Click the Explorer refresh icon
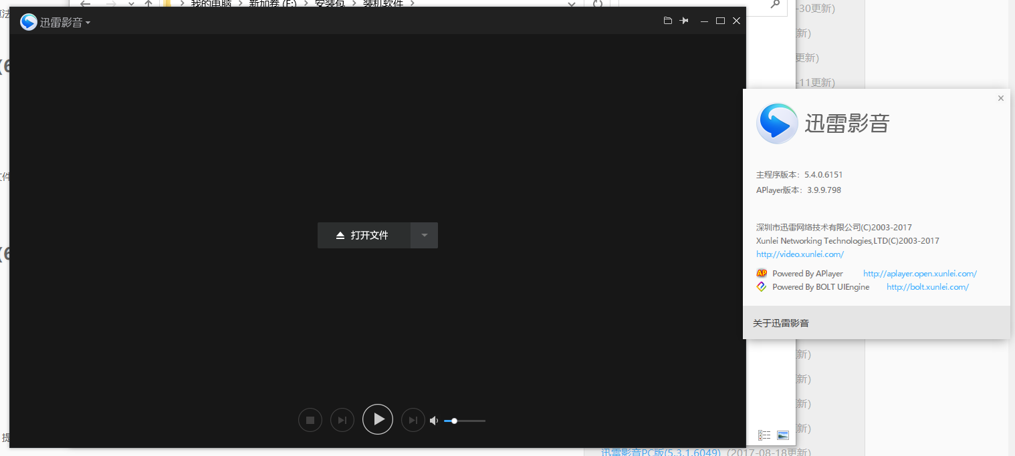1015x456 pixels. (598, 4)
